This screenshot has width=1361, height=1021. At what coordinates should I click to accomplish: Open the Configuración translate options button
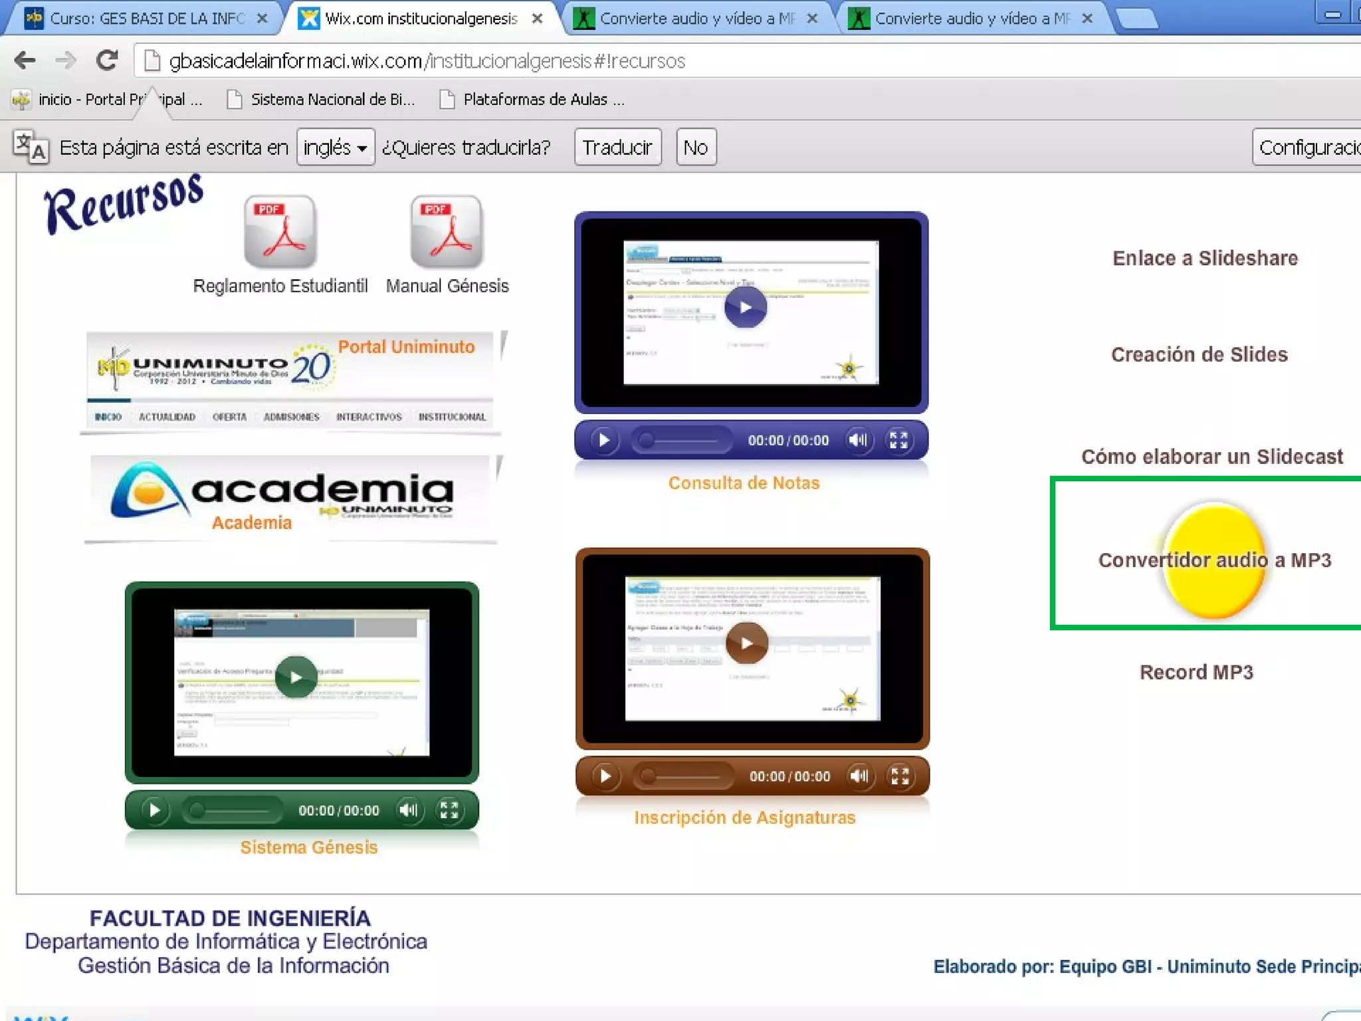[x=1308, y=147]
